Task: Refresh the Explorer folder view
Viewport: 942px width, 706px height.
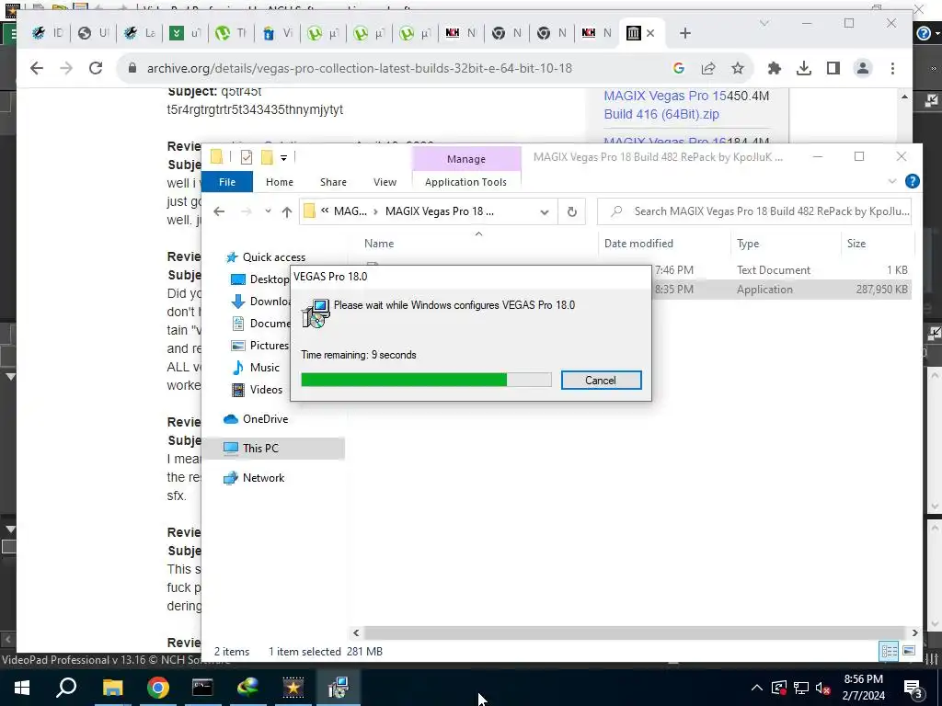Action: (572, 211)
